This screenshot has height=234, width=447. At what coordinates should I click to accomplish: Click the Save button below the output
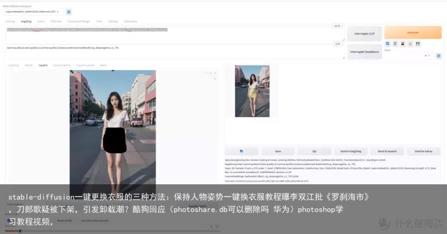[x=278, y=151]
